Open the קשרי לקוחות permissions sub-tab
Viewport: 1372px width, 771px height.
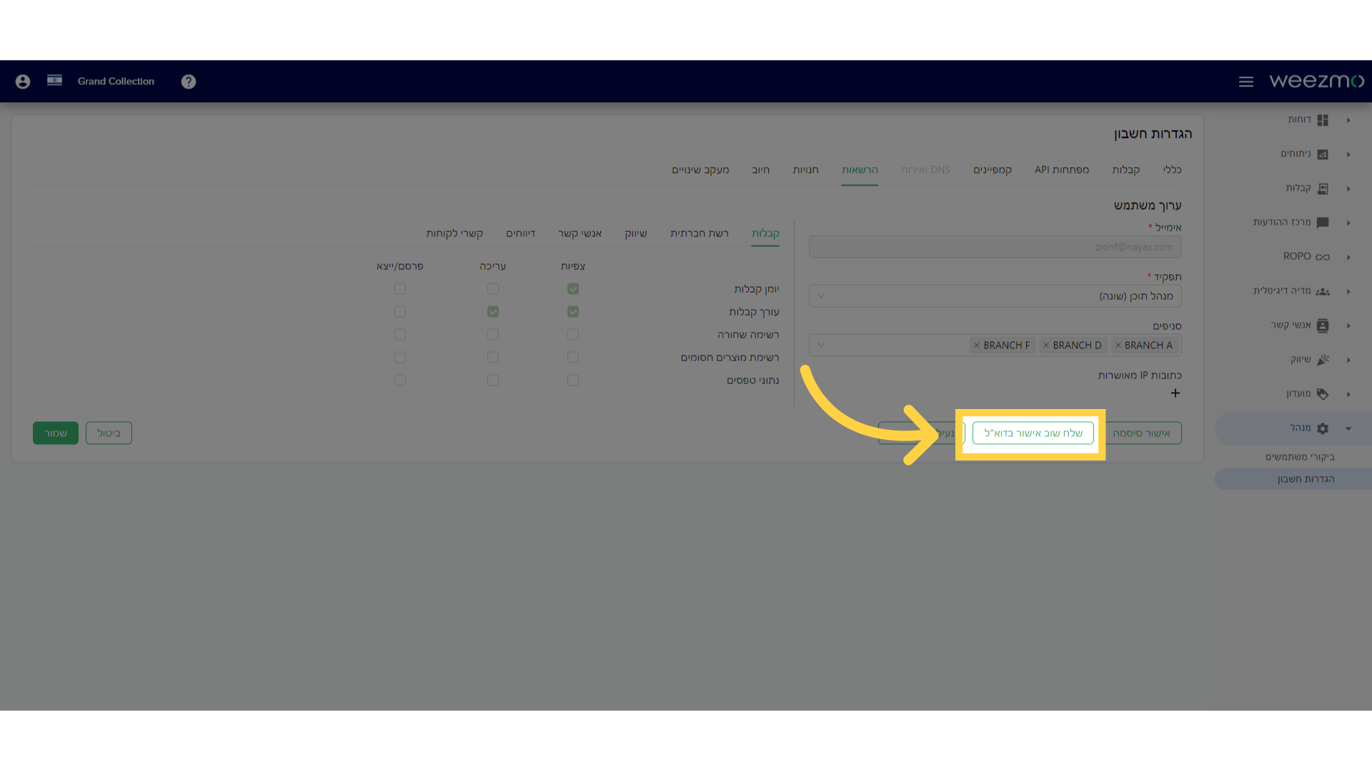454,233
